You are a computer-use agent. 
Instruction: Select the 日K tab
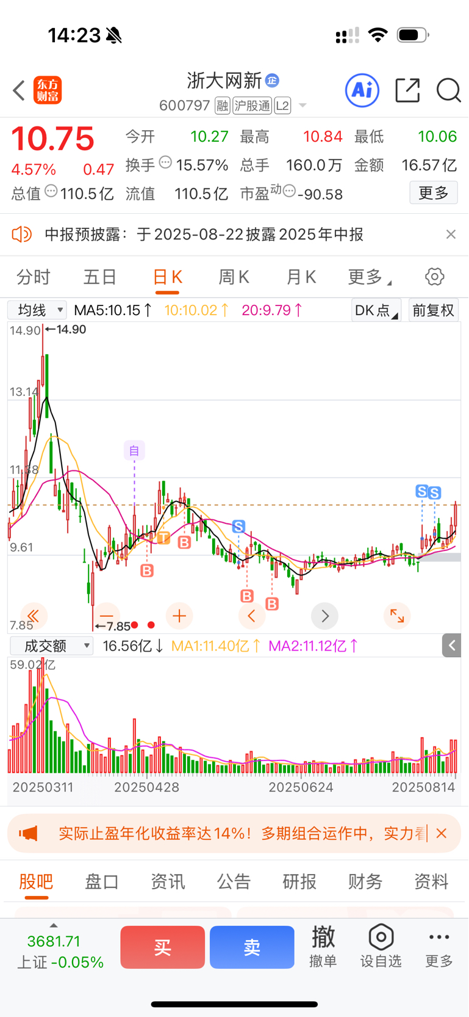click(x=168, y=277)
